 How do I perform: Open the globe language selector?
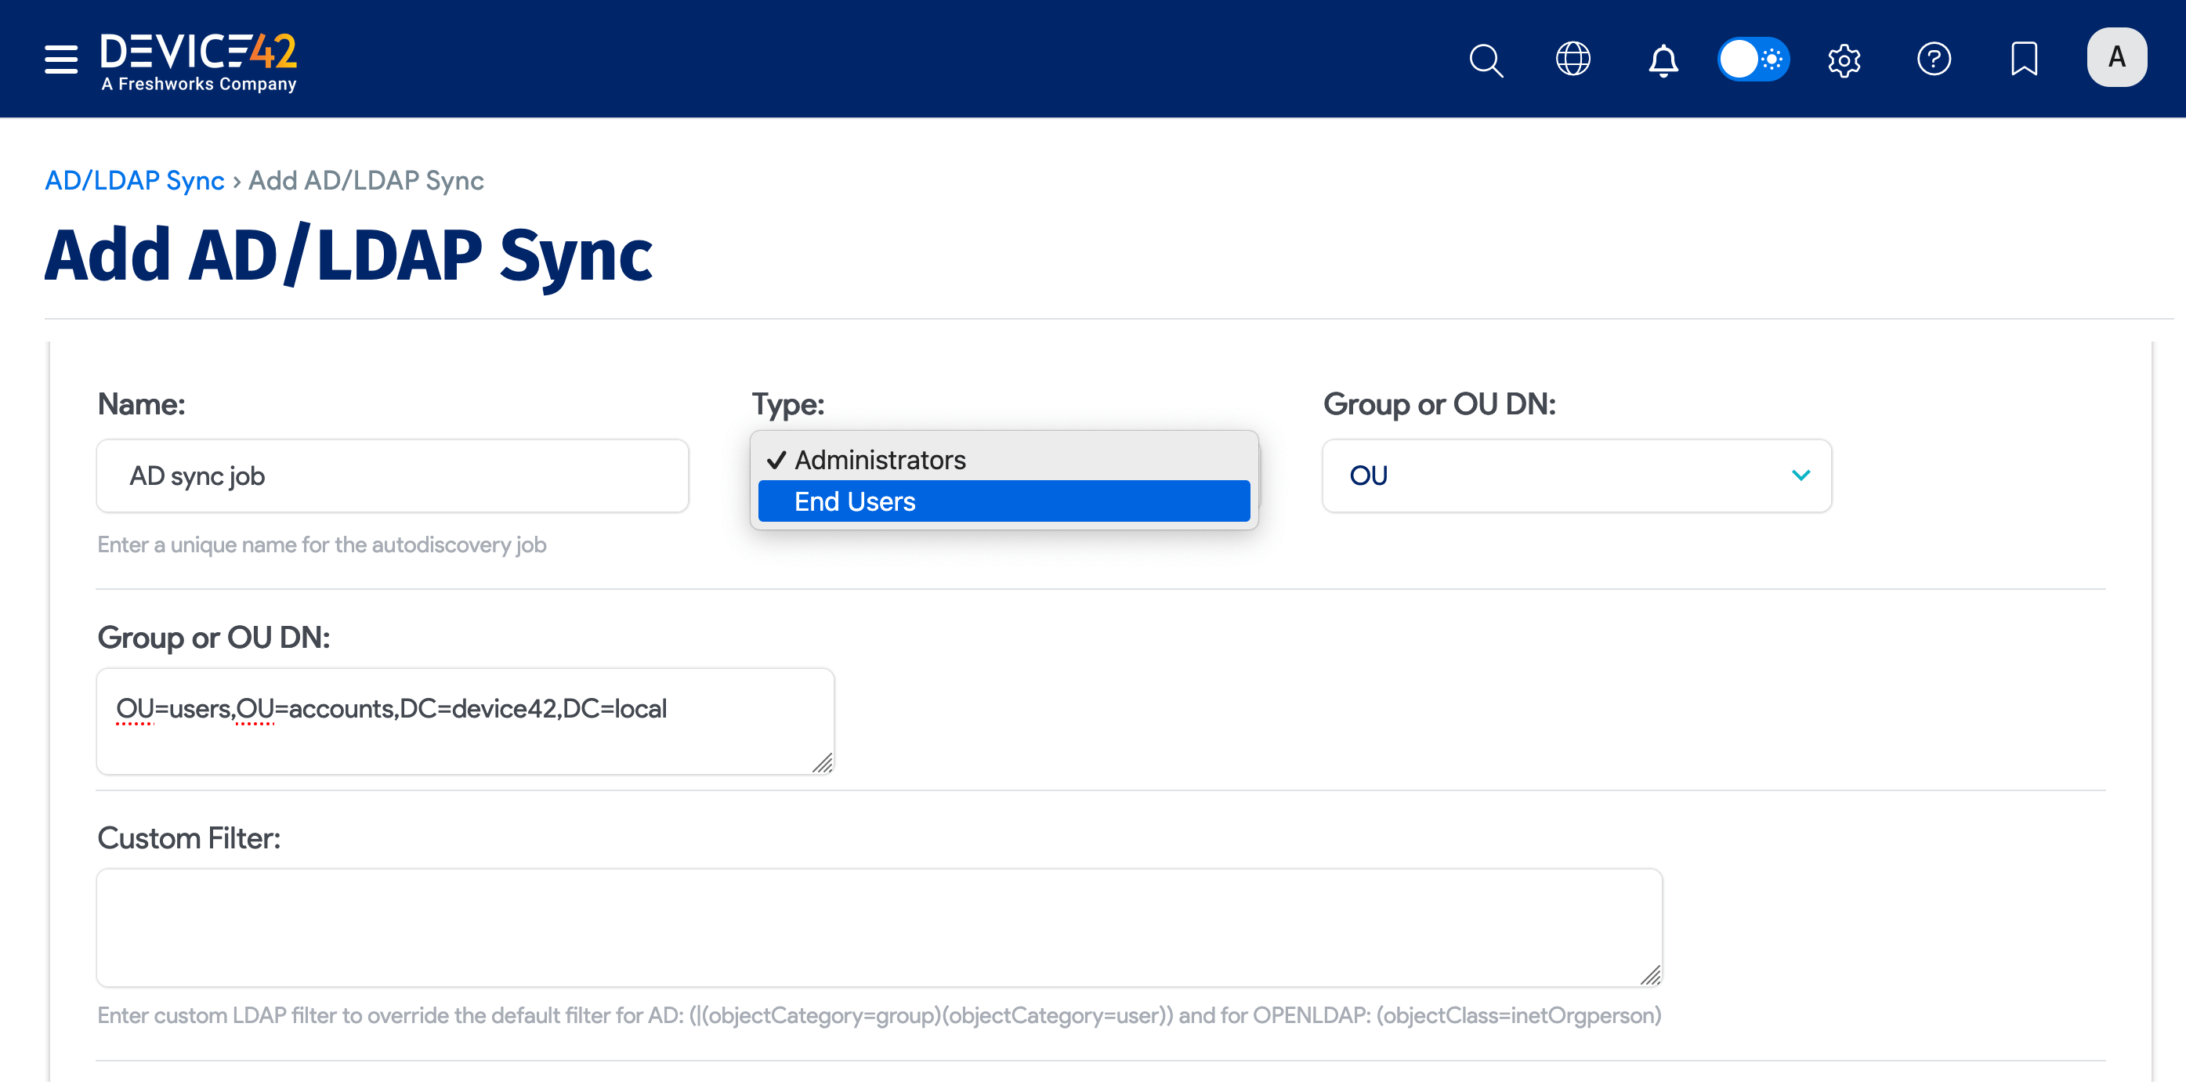tap(1574, 59)
